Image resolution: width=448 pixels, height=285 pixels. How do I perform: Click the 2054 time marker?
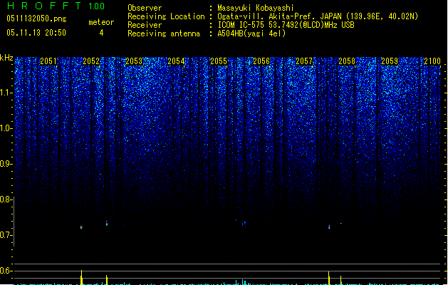pos(177,61)
